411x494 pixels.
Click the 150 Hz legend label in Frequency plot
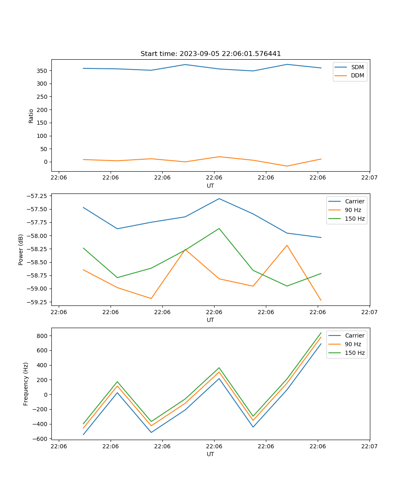[354, 353]
